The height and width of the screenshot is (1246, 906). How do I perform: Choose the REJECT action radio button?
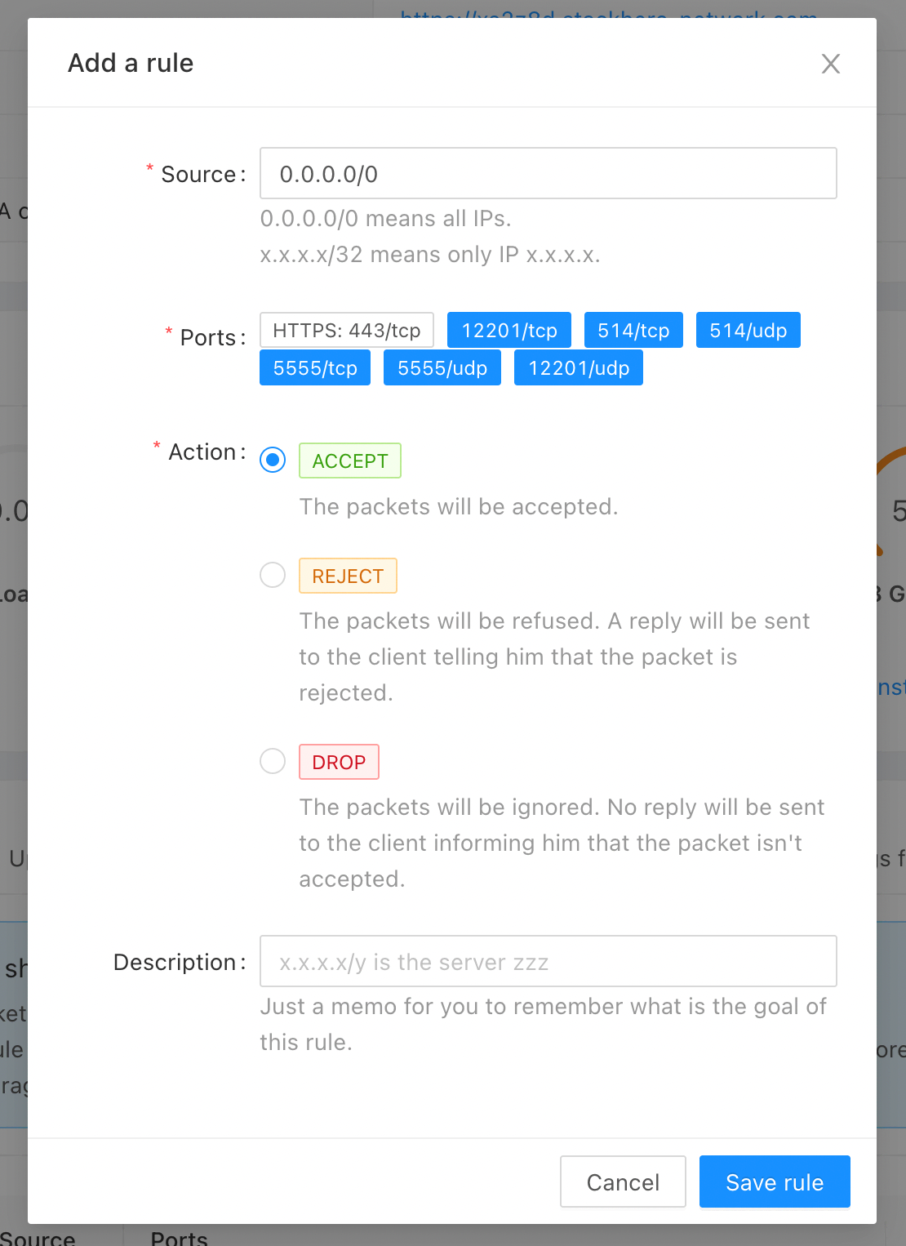click(x=273, y=575)
